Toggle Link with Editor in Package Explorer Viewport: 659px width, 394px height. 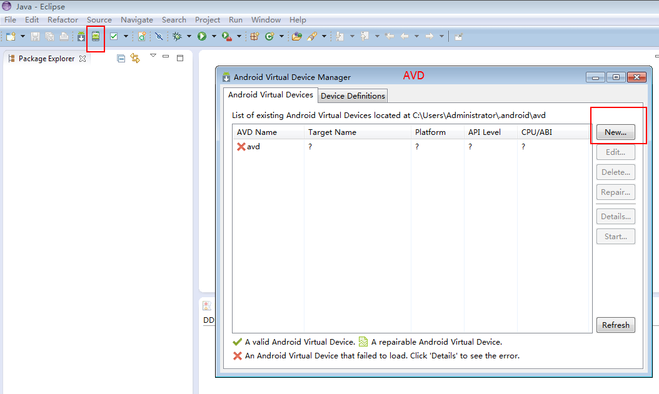tap(135, 58)
